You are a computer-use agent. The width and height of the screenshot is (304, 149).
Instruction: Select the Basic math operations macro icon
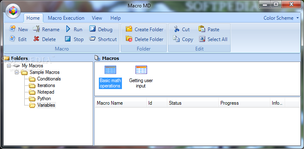[x=110, y=70]
